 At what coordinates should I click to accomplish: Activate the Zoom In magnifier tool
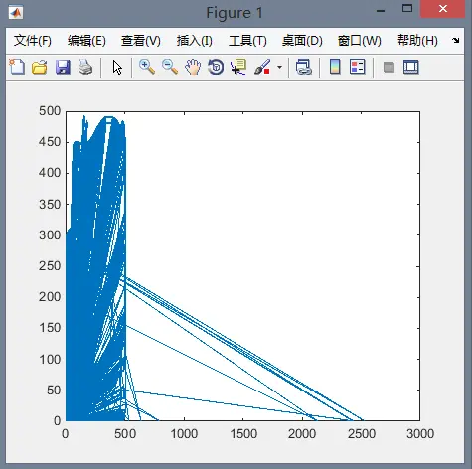point(147,67)
